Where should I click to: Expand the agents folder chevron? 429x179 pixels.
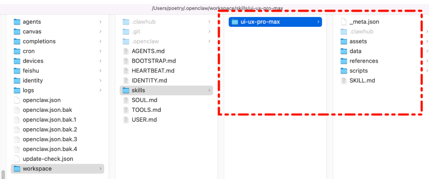click(101, 22)
